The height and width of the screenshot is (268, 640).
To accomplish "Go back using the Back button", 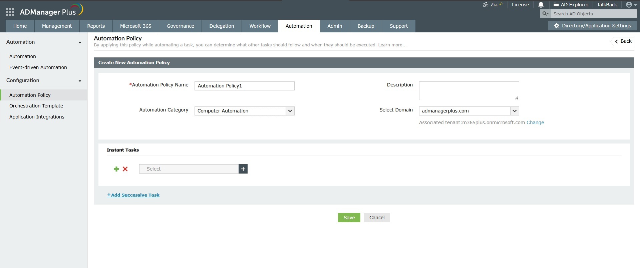I will pyautogui.click(x=623, y=41).
